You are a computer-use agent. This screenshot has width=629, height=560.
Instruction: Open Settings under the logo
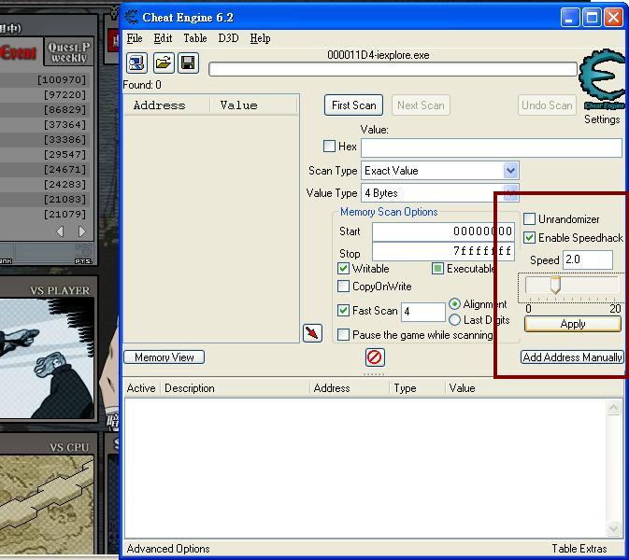coord(602,119)
